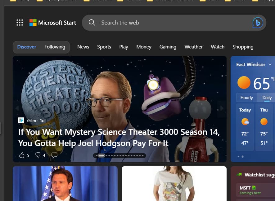The width and height of the screenshot is (275, 201).
Task: Select the Daily forecast tab
Action: 267,98
